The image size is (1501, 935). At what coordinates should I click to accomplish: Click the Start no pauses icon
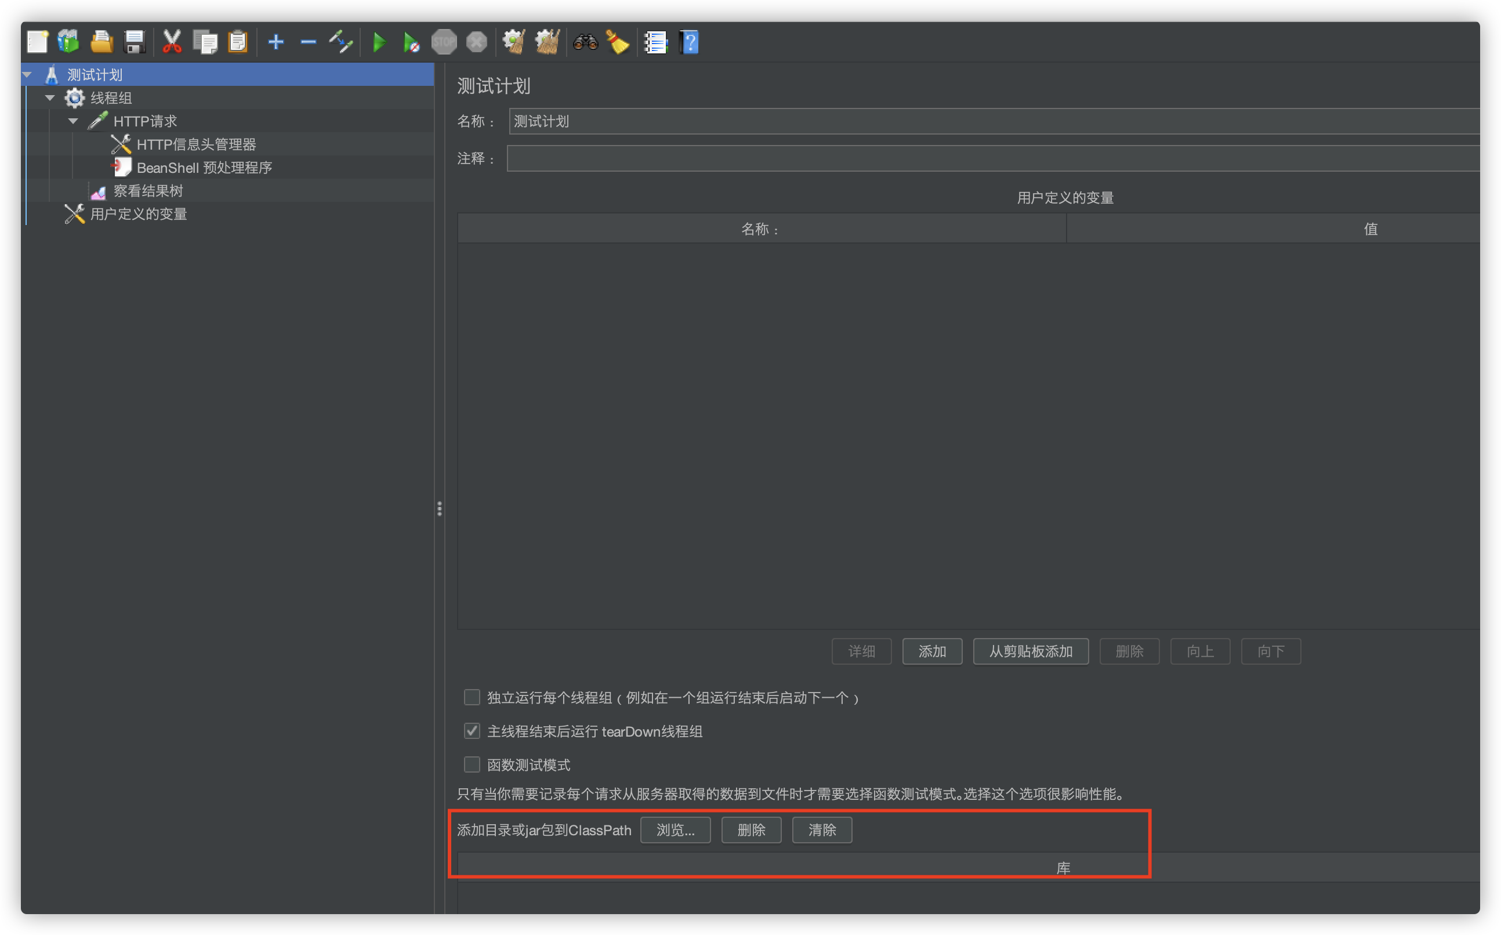[x=411, y=42]
